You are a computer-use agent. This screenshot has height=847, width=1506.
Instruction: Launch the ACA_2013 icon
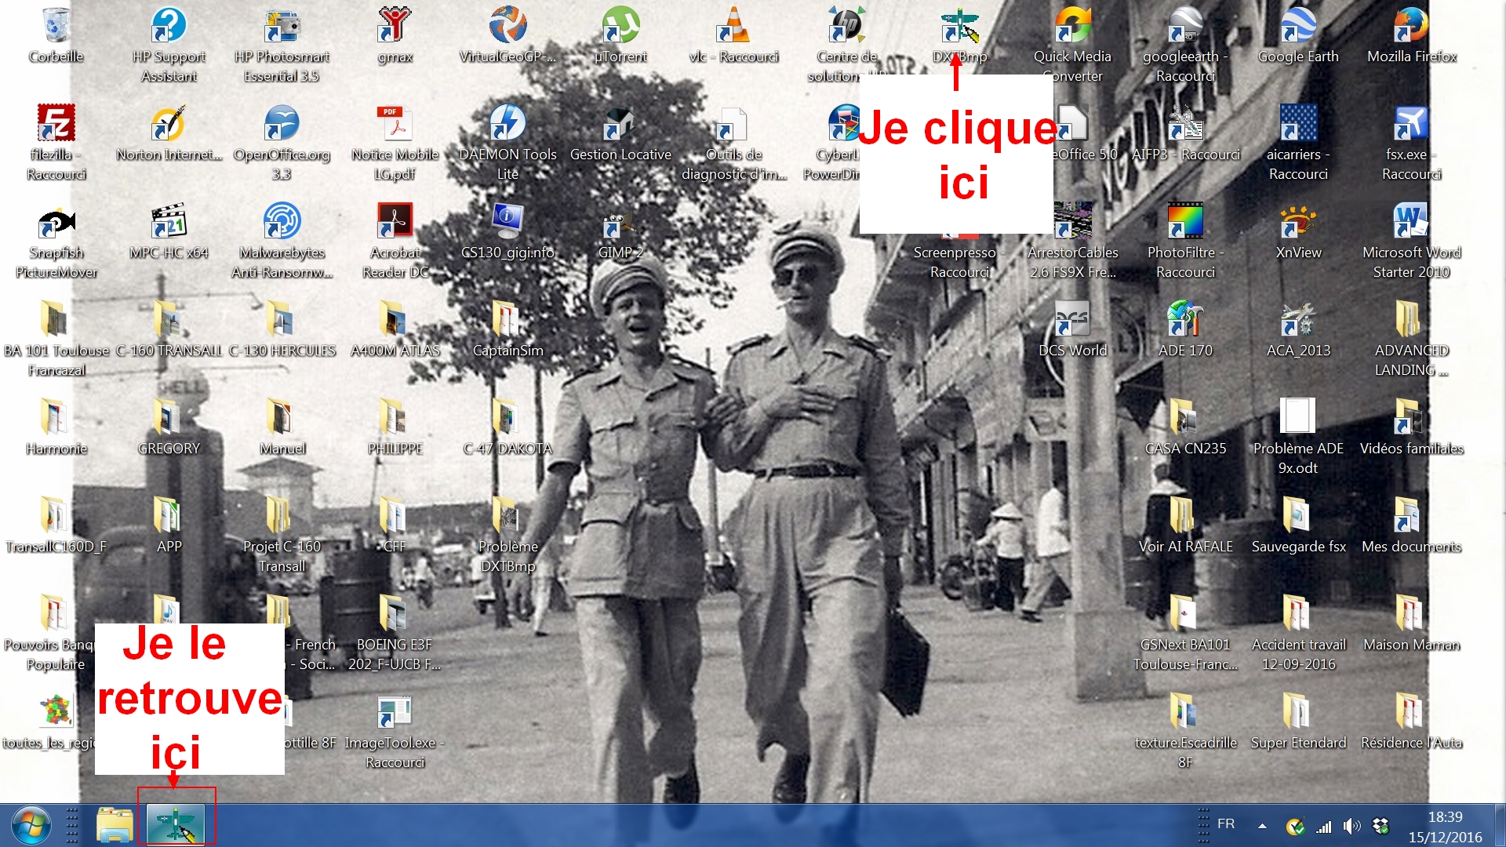[1298, 320]
